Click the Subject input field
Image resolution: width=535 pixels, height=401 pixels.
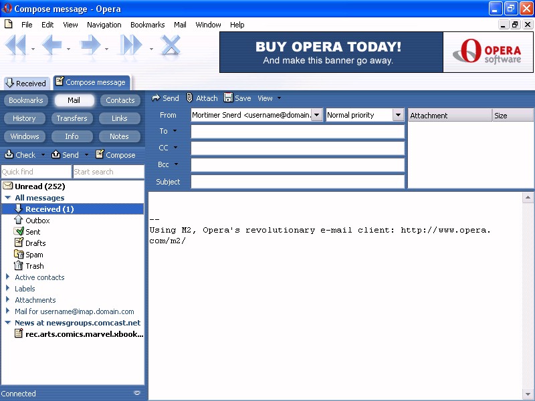click(x=298, y=181)
